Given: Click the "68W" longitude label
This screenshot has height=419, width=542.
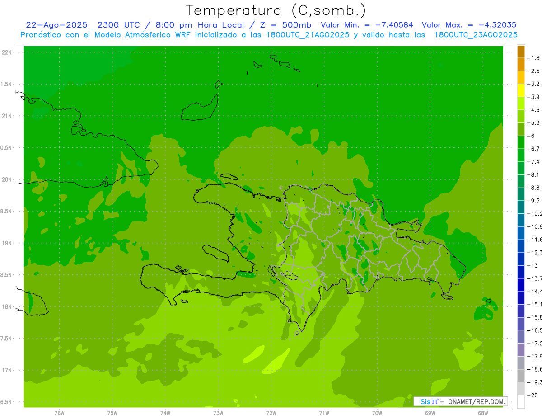Looking at the screenshot, I should pos(482,413).
